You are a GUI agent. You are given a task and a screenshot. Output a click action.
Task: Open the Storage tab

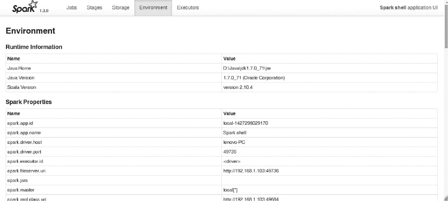coord(121,8)
